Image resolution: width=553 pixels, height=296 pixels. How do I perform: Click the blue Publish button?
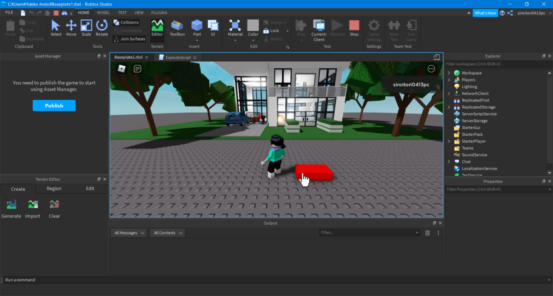tap(54, 106)
